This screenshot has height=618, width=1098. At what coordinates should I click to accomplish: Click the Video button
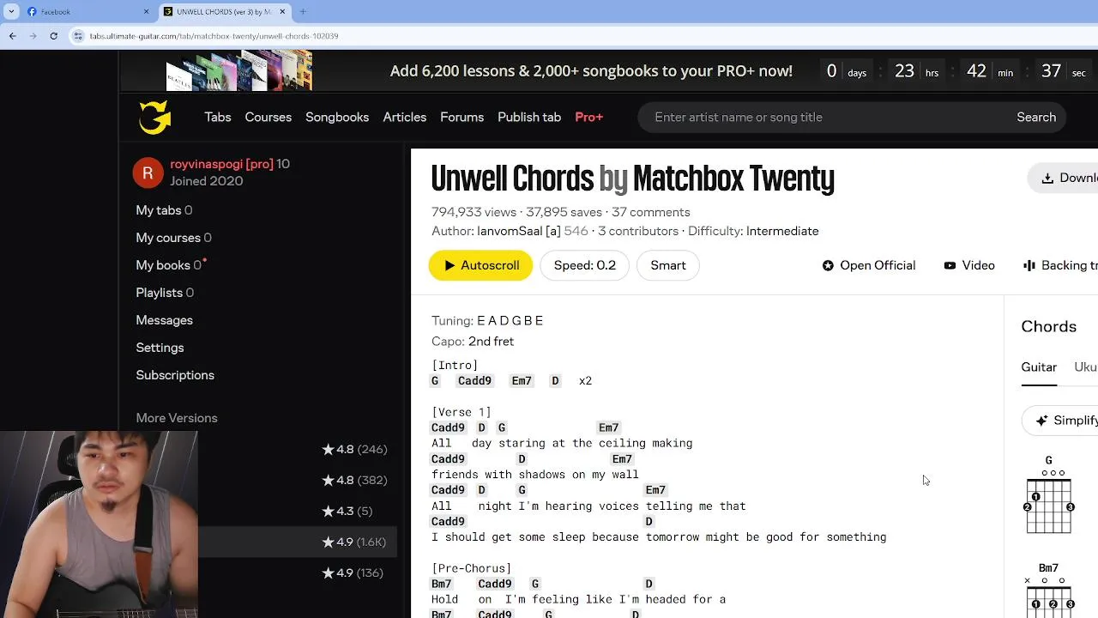point(969,265)
